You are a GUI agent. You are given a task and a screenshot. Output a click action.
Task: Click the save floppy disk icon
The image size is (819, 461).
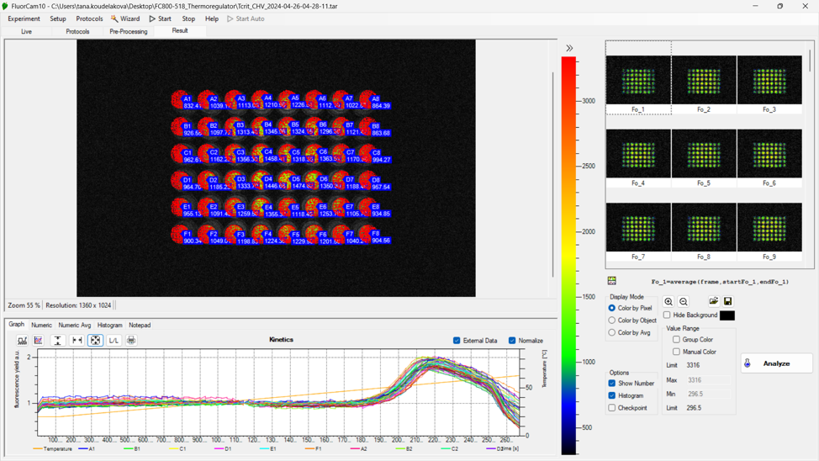[727, 301]
